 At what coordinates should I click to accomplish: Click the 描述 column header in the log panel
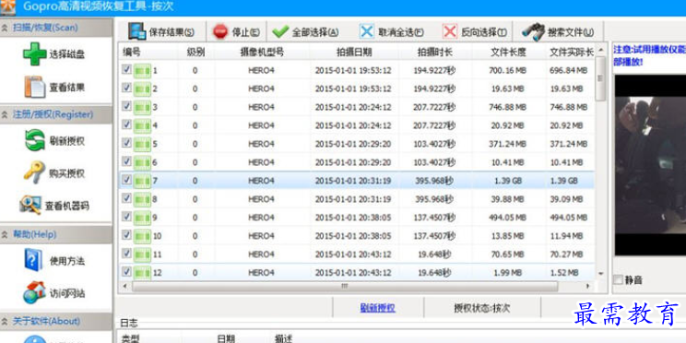pyautogui.click(x=283, y=338)
